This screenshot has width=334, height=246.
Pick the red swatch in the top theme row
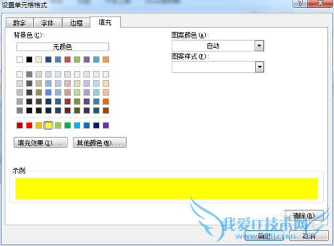coord(67,59)
